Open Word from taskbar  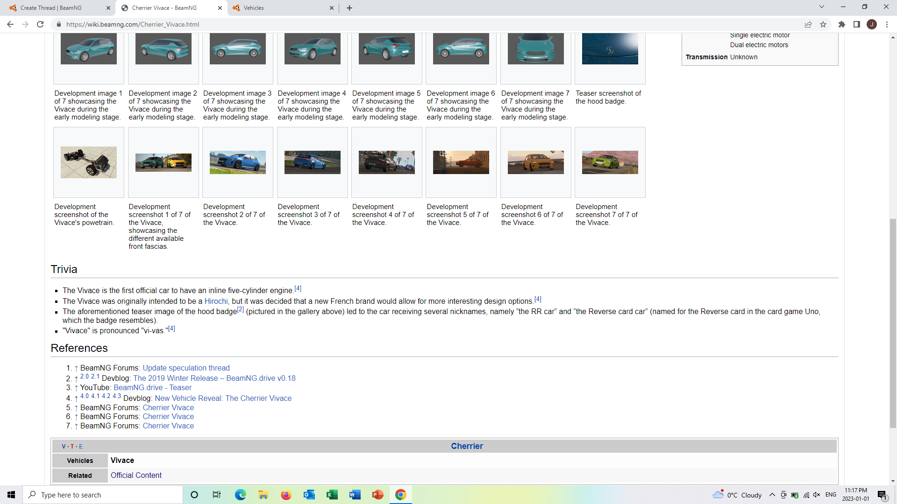coord(355,495)
